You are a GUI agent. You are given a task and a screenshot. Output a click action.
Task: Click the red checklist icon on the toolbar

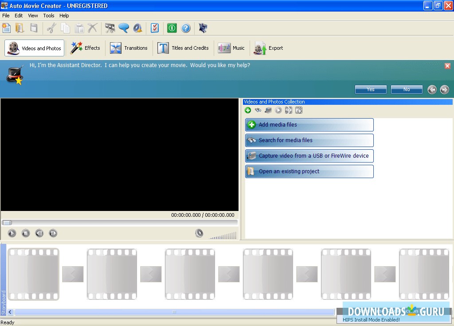coord(155,28)
